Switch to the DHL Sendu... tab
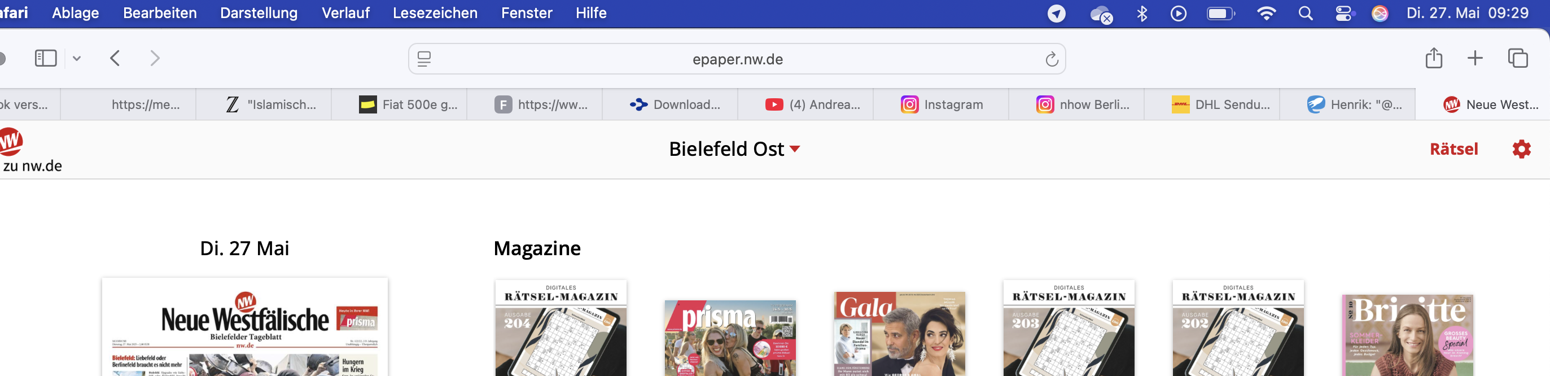This screenshot has width=1550, height=376. (1212, 104)
